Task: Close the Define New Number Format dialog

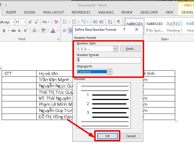Action: coord(137,29)
